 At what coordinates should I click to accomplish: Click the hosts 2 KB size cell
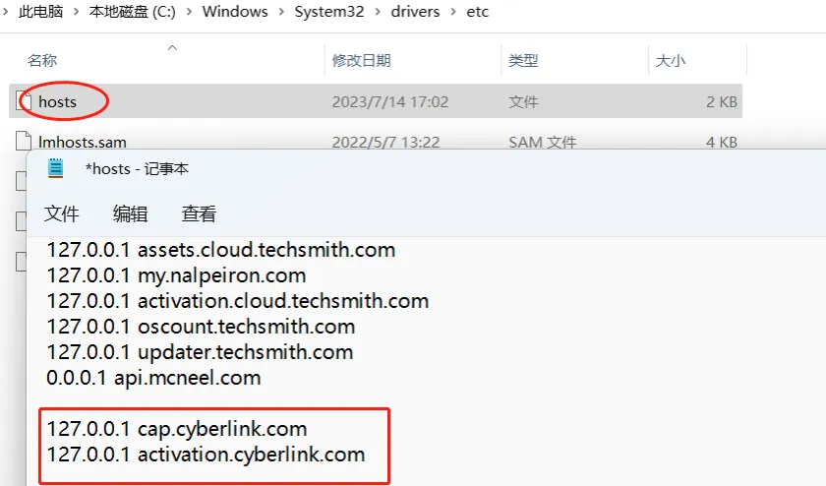click(x=722, y=101)
